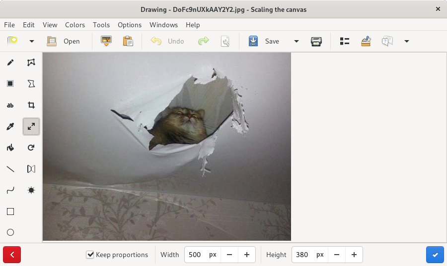
Task: Increase the Width value with plus
Action: [247, 255]
